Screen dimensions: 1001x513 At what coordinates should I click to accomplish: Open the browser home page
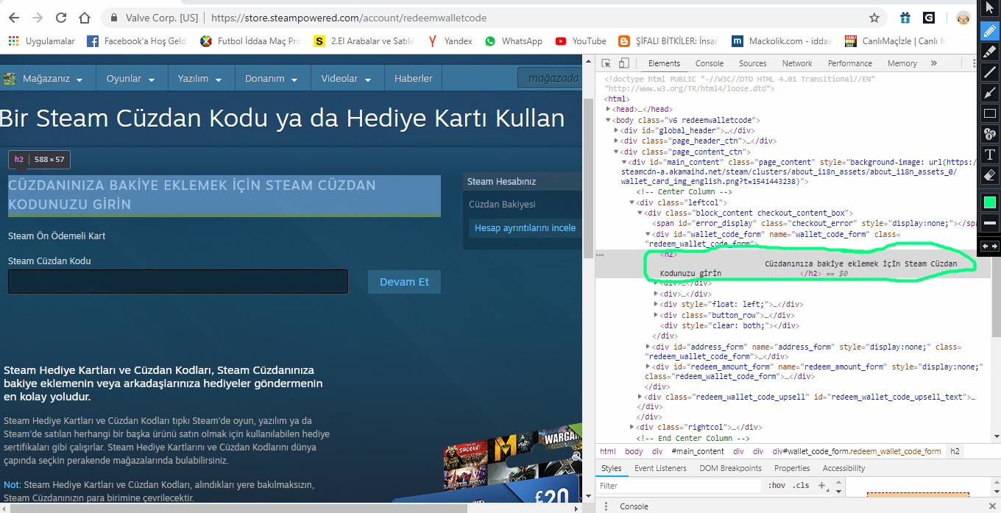[85, 18]
